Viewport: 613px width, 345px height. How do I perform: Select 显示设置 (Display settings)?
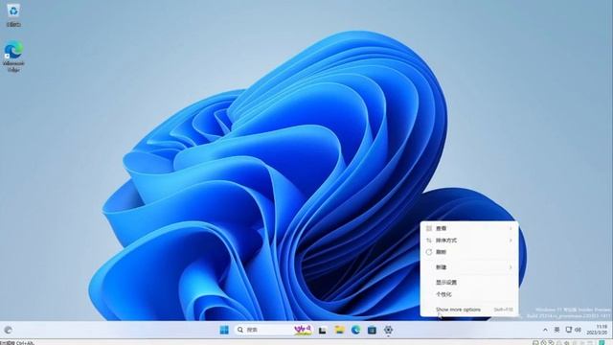click(x=469, y=282)
